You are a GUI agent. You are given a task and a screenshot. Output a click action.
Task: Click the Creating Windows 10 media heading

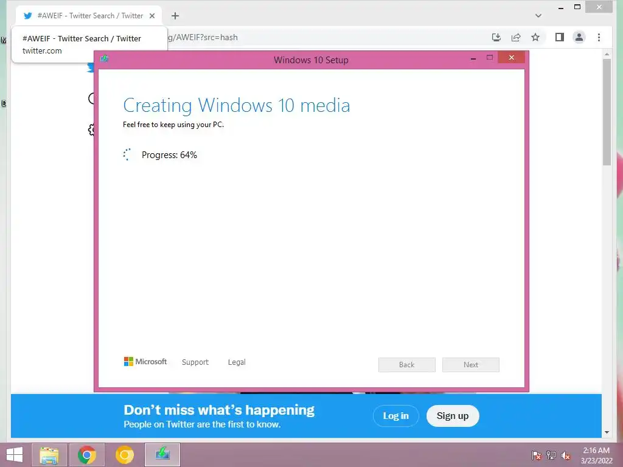237,105
